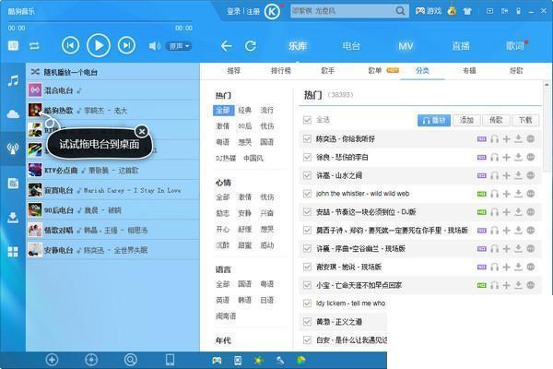Click the 注册 register link
Image resolution: width=553 pixels, height=369 pixels.
[x=253, y=12]
